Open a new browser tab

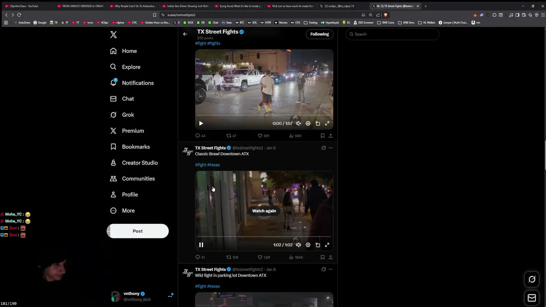coord(425,6)
